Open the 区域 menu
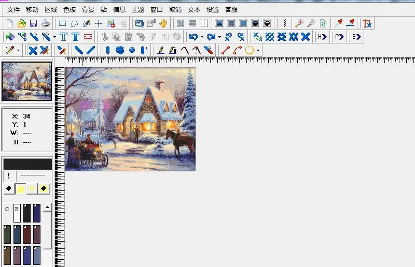 (x=51, y=10)
